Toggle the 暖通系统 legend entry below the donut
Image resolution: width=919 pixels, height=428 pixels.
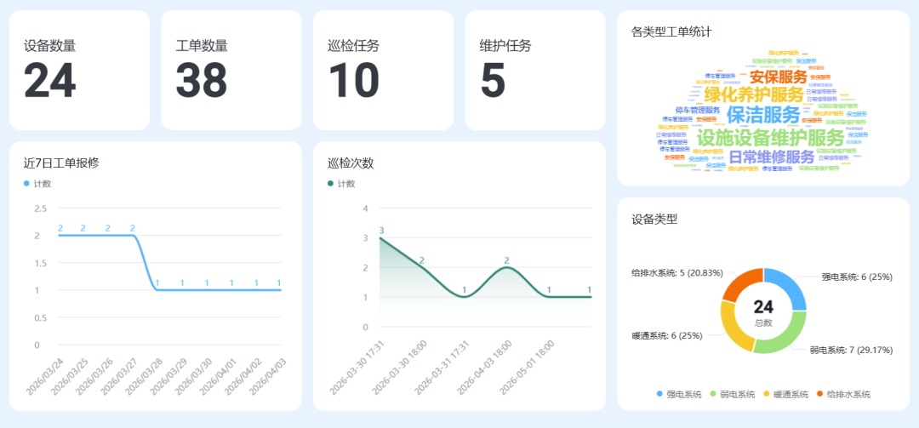pyautogui.click(x=785, y=395)
